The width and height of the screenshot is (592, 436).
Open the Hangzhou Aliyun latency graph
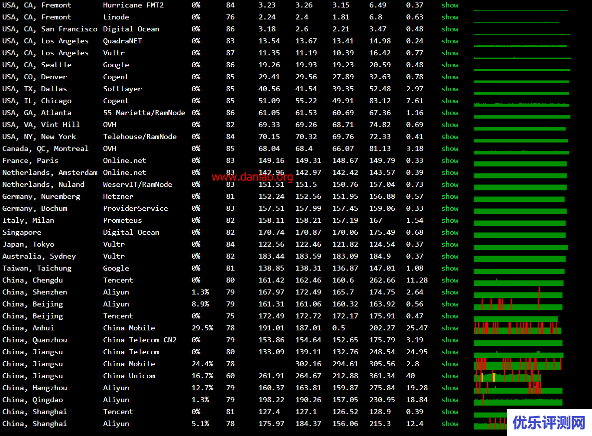point(518,388)
